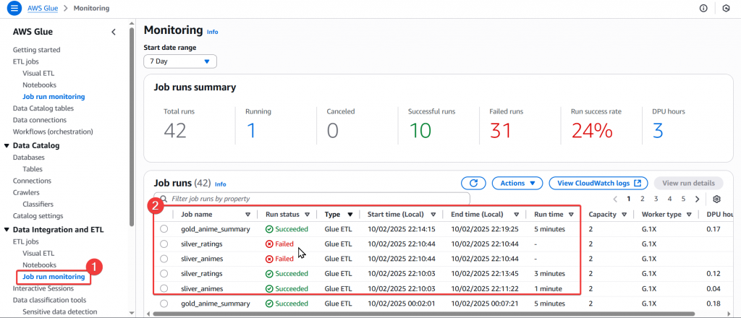This screenshot has height=318, width=741.
Task: Click View run details button
Action: coord(689,183)
